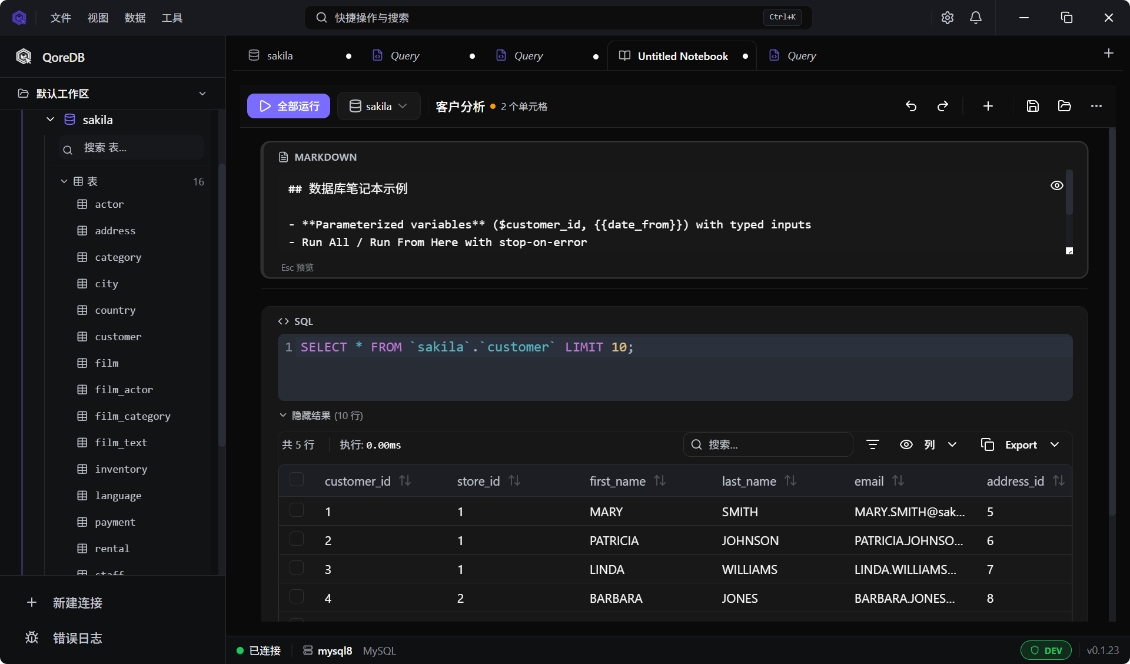
Task: Open the notebook three-dot more menu
Action: [x=1096, y=106]
